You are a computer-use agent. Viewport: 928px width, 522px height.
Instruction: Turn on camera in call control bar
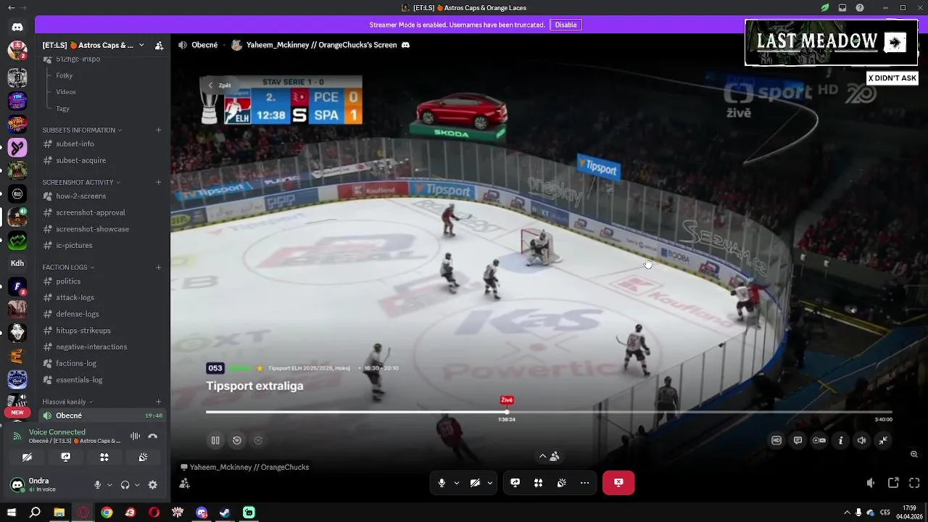pyautogui.click(x=475, y=483)
